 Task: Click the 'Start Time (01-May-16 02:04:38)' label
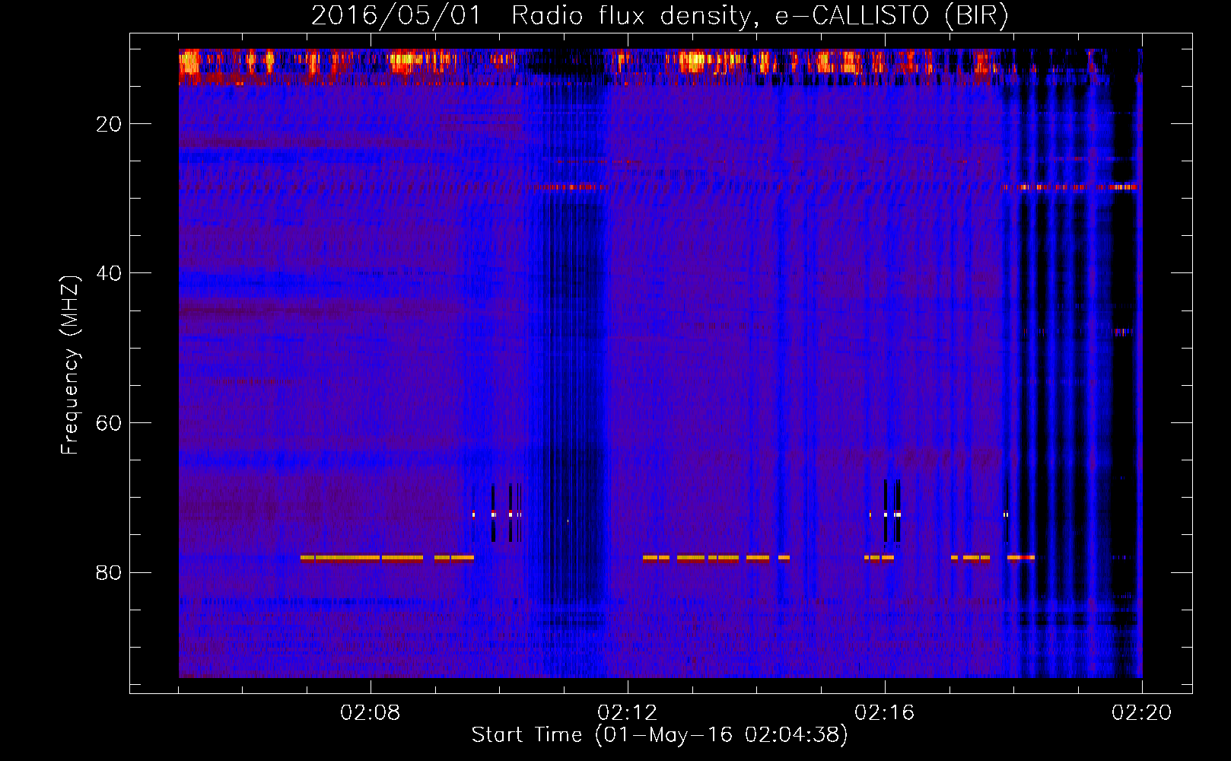[660, 735]
